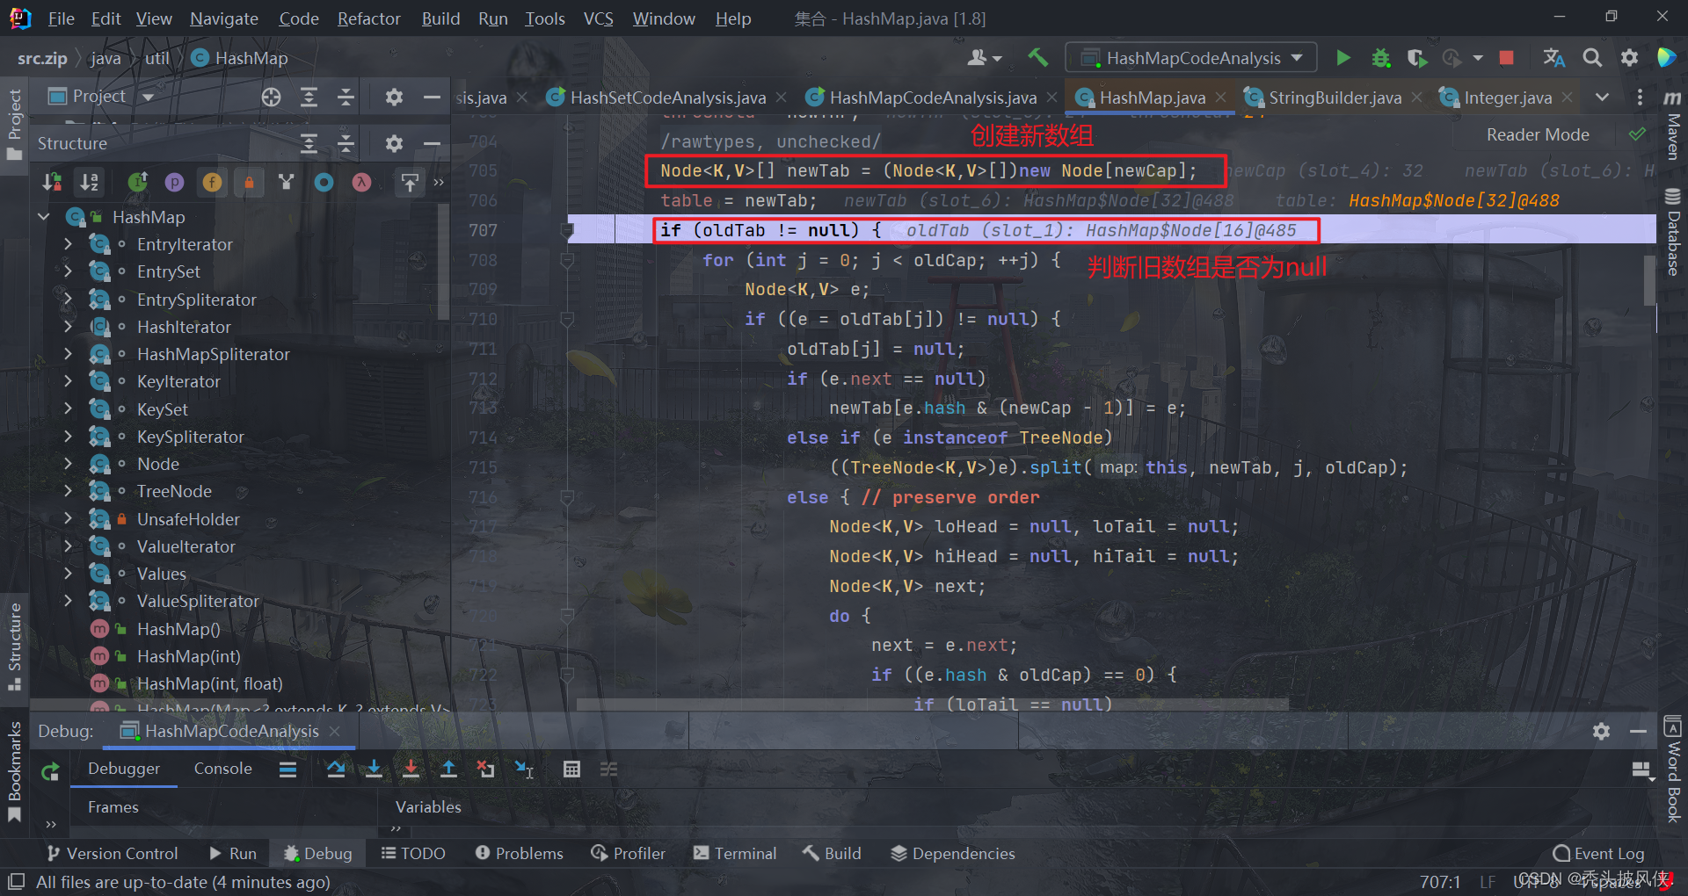Start debugging with the green bug icon

click(1380, 58)
